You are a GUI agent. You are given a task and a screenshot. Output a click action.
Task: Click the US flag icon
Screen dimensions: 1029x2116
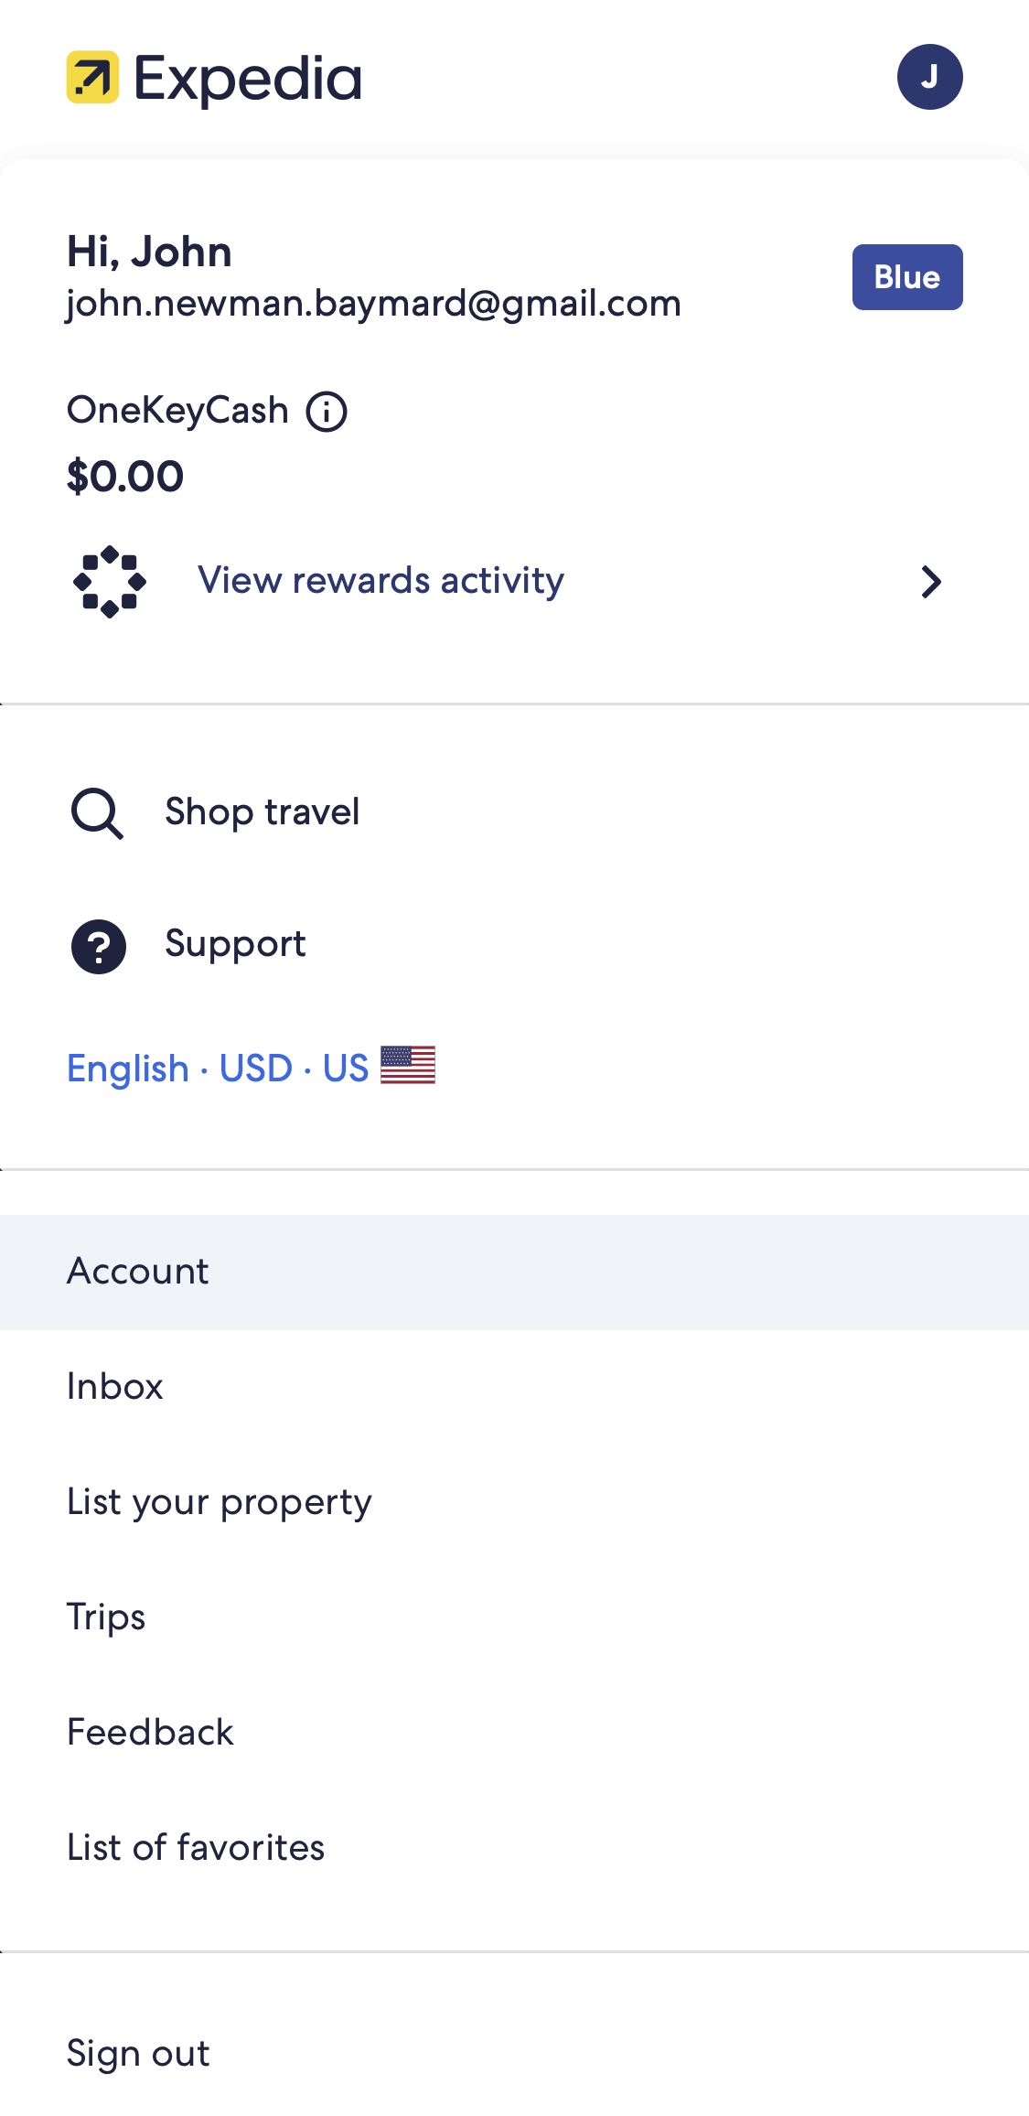(407, 1066)
